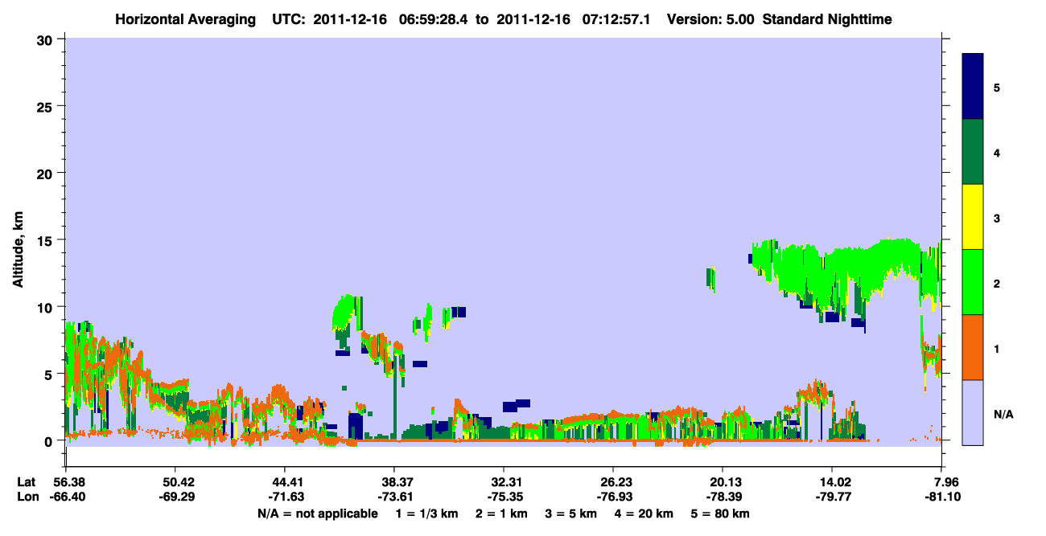Click the colorbar label '5'

click(997, 87)
